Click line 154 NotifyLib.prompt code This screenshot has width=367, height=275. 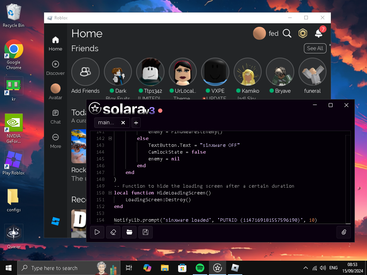coord(215,220)
